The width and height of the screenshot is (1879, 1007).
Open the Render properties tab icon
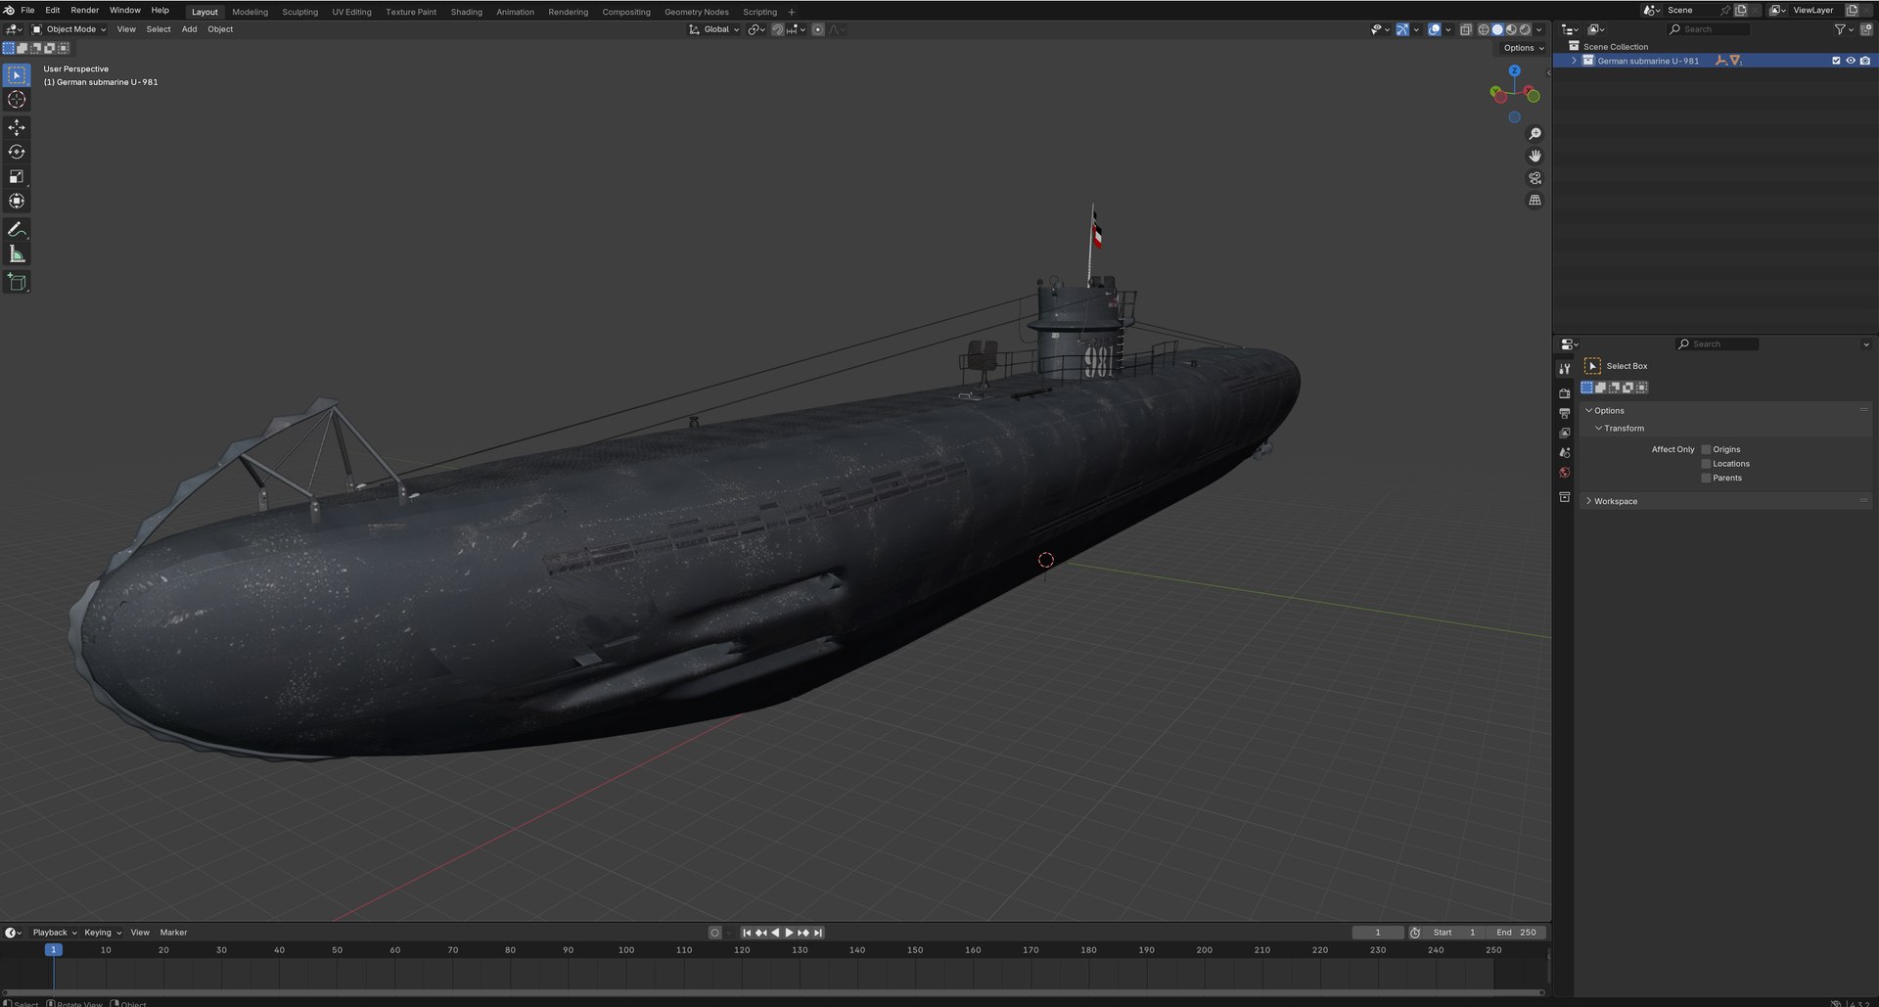[x=1565, y=393]
